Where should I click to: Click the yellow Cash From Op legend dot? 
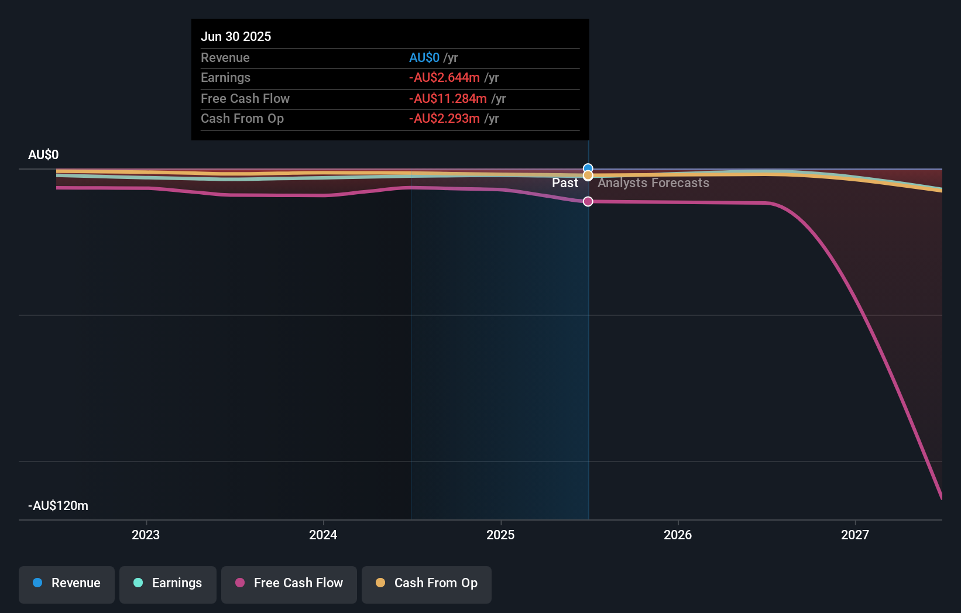(380, 583)
